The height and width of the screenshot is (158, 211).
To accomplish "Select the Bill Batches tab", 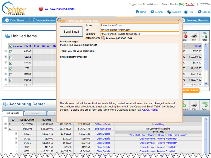I will click(13, 113).
